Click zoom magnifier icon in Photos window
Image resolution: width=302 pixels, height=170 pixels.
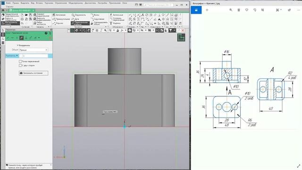(x=231, y=10)
